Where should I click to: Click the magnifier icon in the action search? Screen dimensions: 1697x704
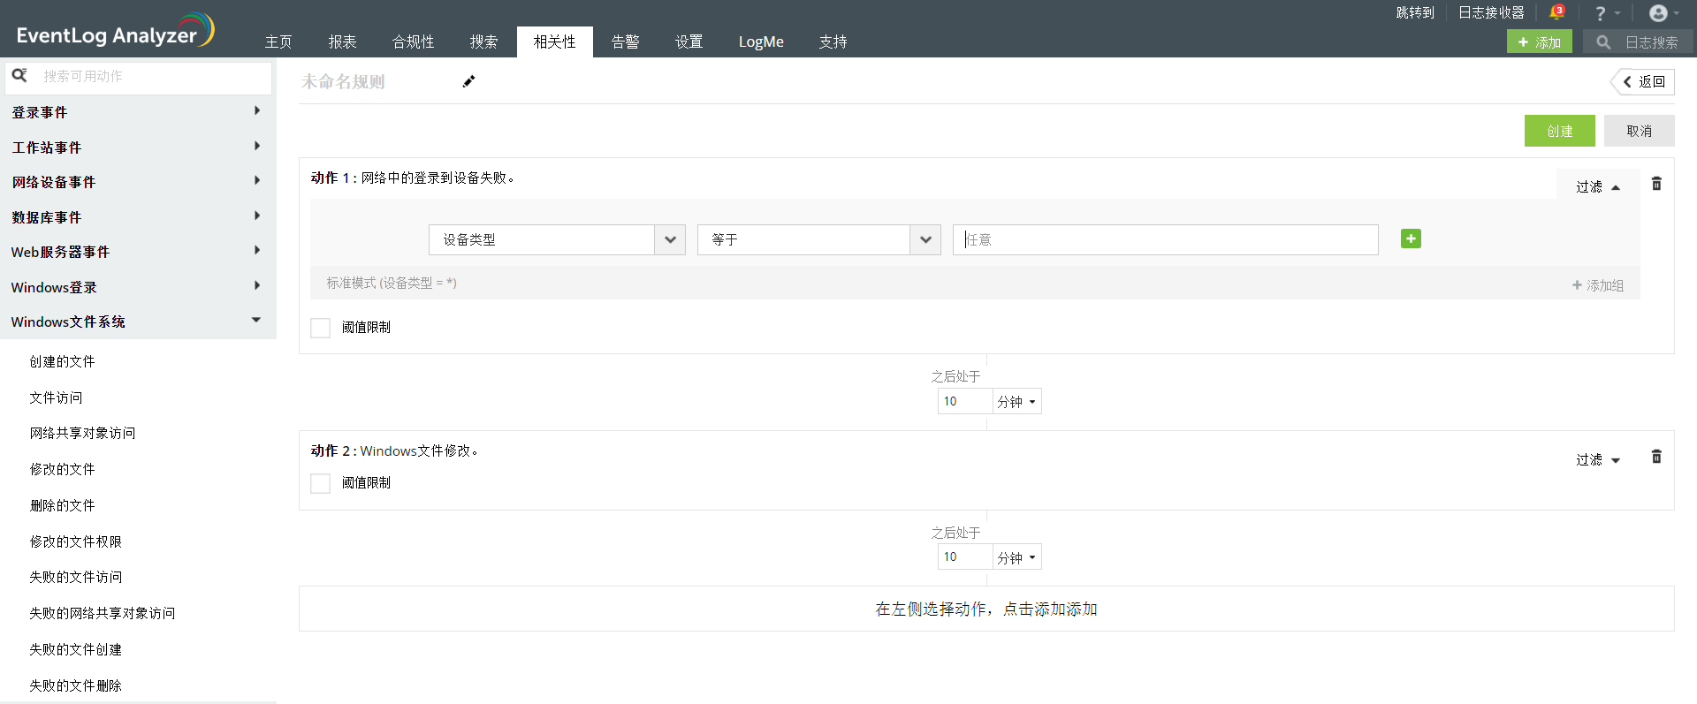click(x=19, y=76)
